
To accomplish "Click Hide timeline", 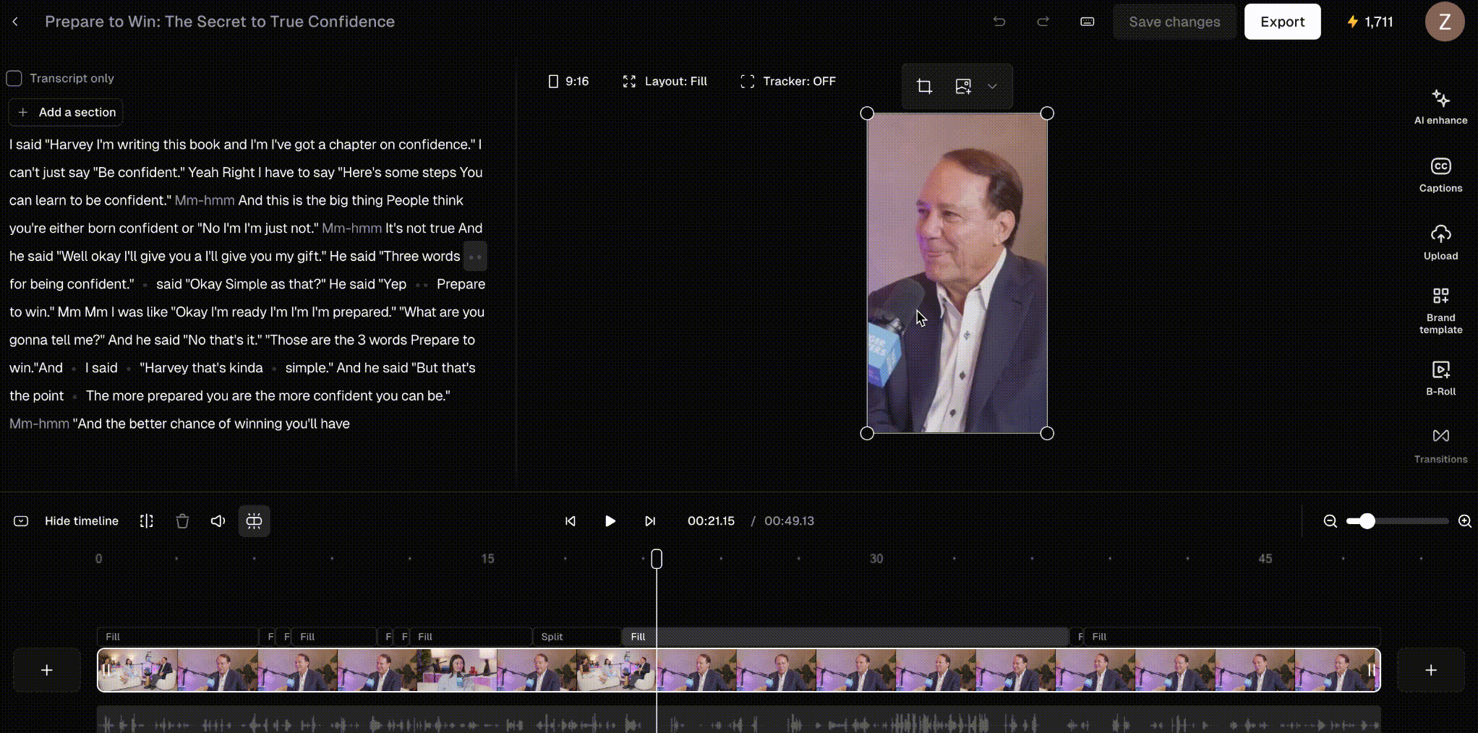I will tap(82, 520).
